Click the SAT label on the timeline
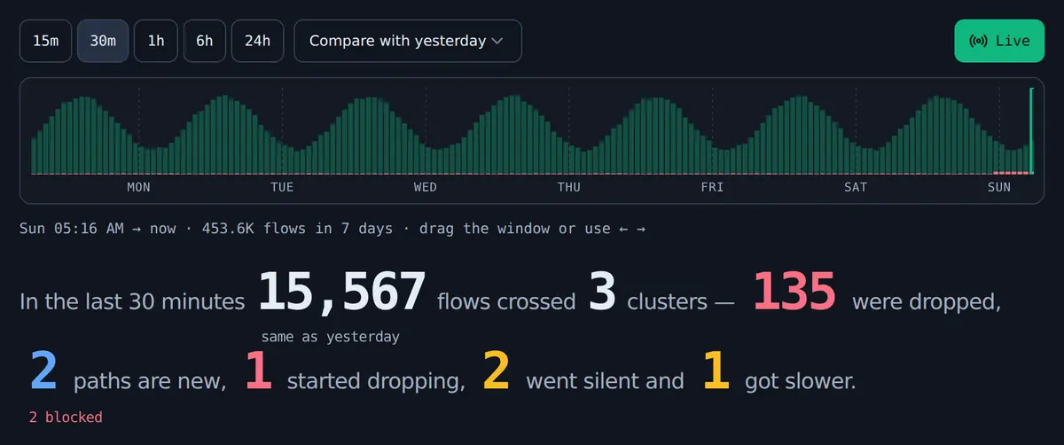Viewport: 1064px width, 445px height. click(x=856, y=187)
